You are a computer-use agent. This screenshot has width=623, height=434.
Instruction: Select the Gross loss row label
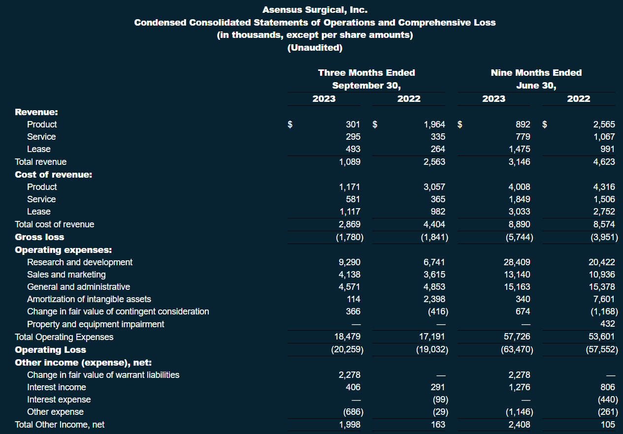pyautogui.click(x=39, y=237)
